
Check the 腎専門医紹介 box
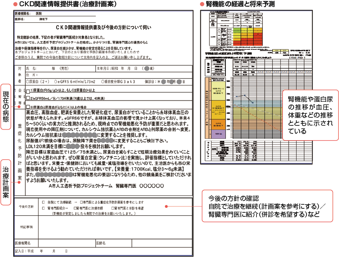point(43,208)
